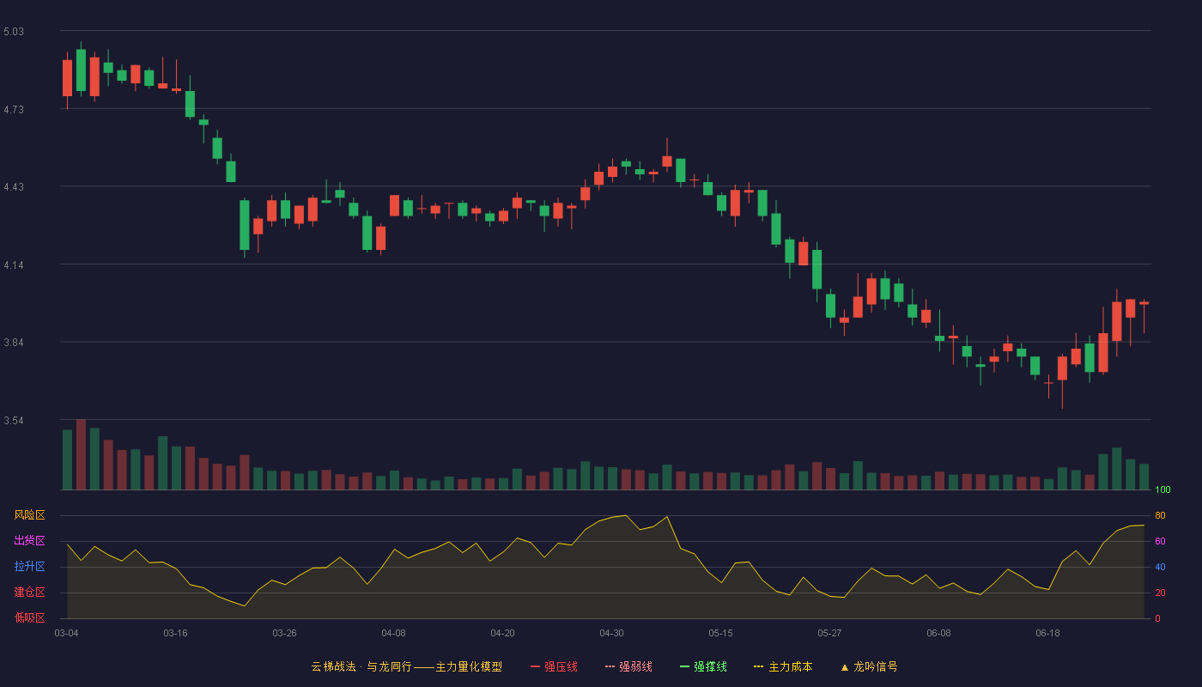Click the orange 80 indicator scale value

coord(1160,515)
